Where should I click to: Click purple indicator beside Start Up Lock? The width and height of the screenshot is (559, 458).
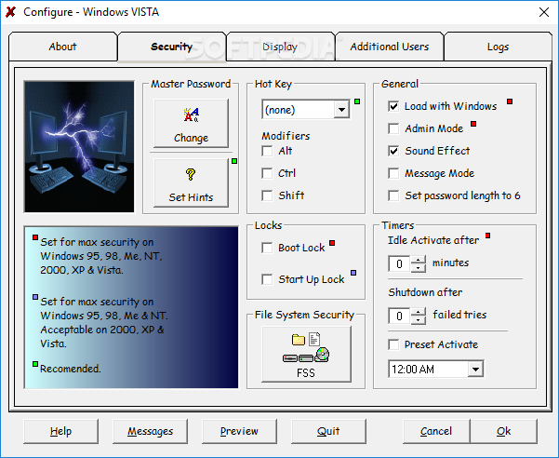click(x=353, y=273)
